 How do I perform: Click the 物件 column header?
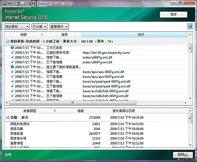pyautogui.click(x=135, y=35)
